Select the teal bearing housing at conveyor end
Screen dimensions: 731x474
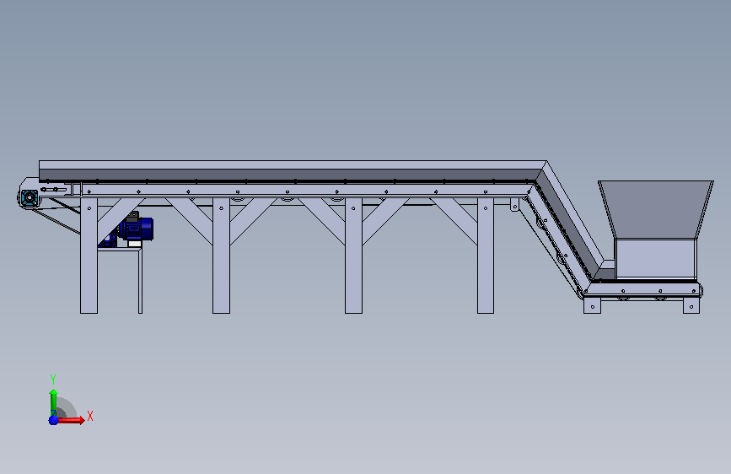tap(30, 198)
